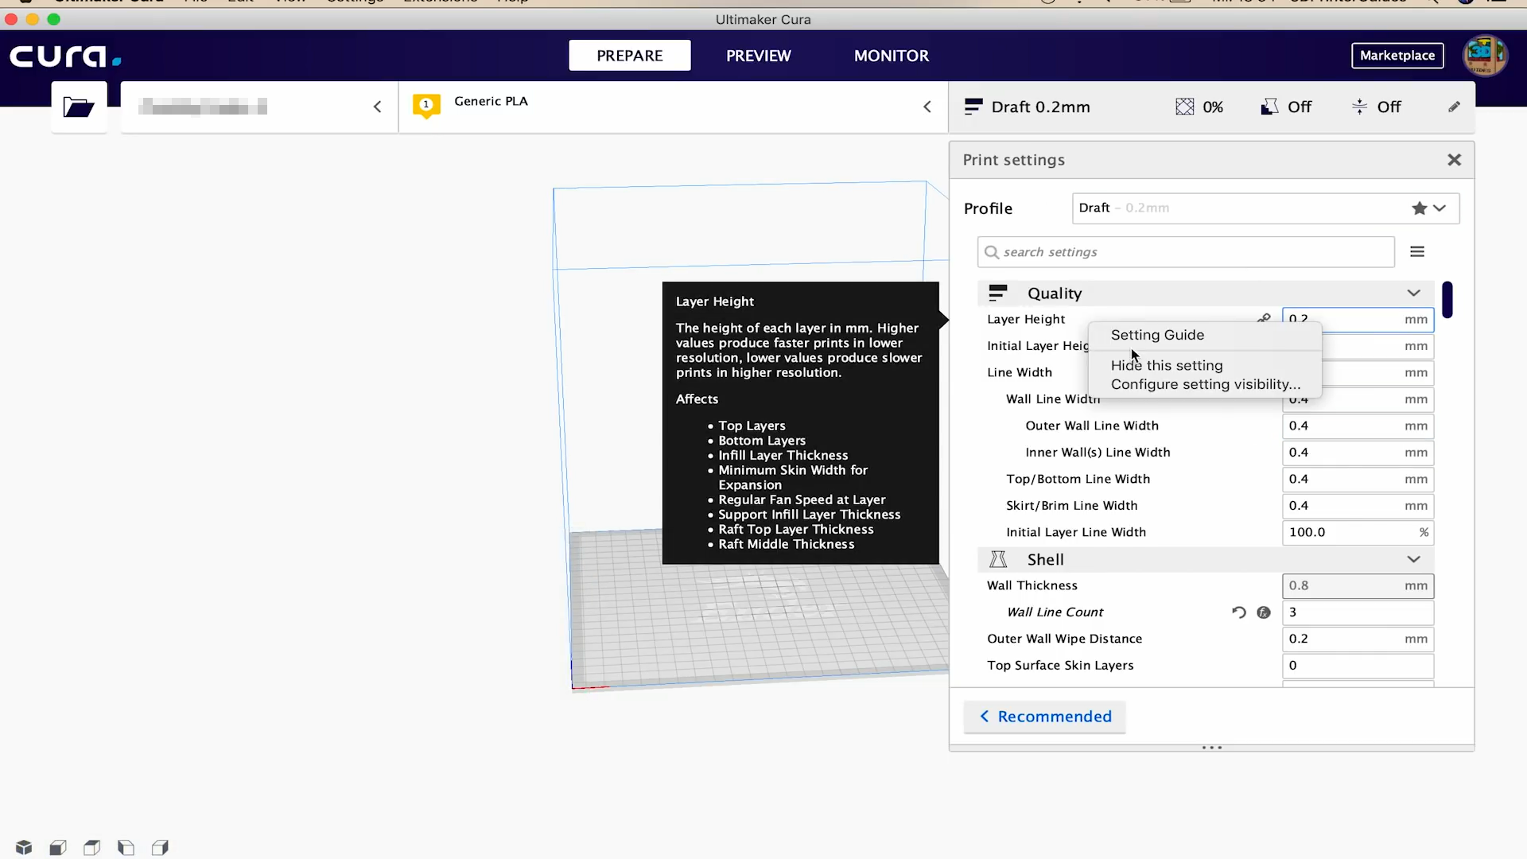Click the panel resize handle dots
The height and width of the screenshot is (859, 1527).
(x=1212, y=748)
